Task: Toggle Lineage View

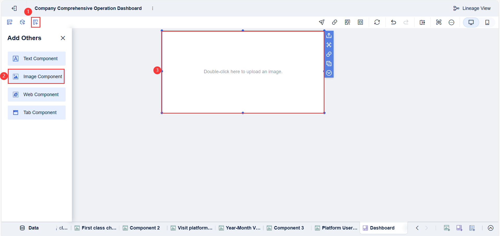Action: (x=472, y=8)
